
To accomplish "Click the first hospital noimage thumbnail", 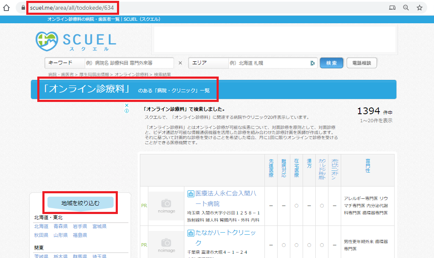I will coord(166,206).
